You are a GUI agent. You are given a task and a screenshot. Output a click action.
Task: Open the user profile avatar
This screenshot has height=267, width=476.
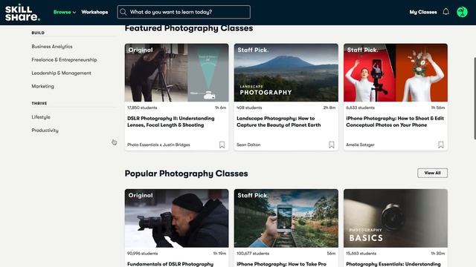pyautogui.click(x=462, y=12)
